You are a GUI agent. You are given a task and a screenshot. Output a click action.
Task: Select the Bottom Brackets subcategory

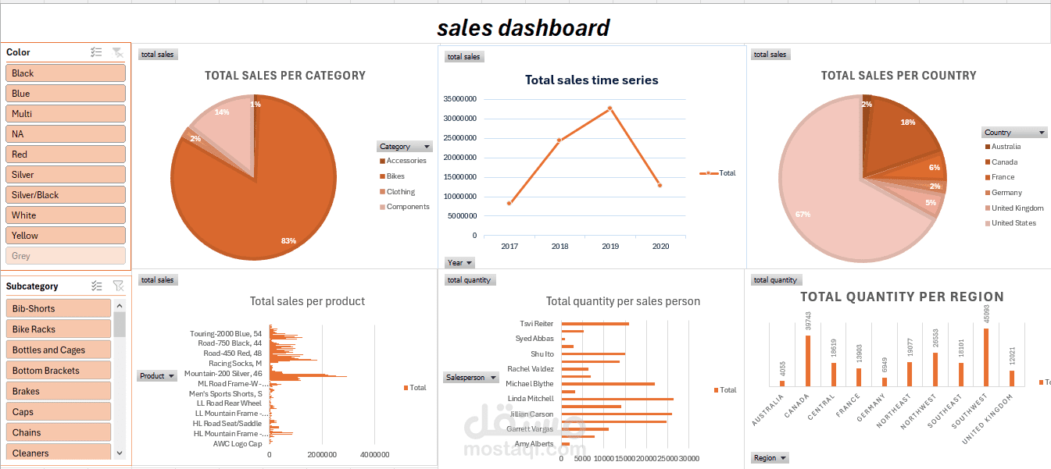(59, 370)
